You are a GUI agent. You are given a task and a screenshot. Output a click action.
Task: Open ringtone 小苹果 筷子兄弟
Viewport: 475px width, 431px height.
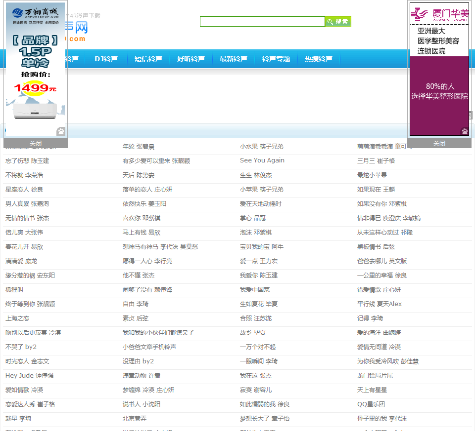262,190
